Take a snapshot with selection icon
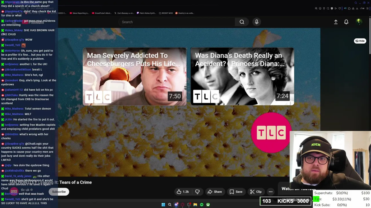Screen dimensions: 371x208 pyautogui.click(x=328, y=8)
